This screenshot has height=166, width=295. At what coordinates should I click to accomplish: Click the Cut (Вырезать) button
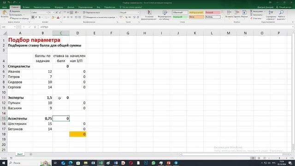click(15, 12)
